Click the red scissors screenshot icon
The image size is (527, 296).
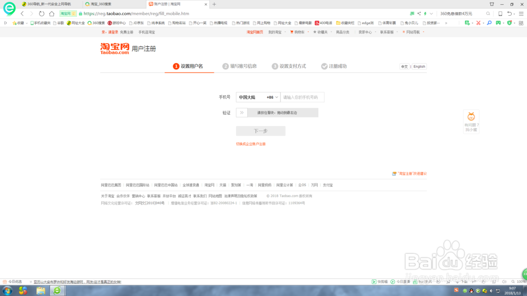click(479, 23)
